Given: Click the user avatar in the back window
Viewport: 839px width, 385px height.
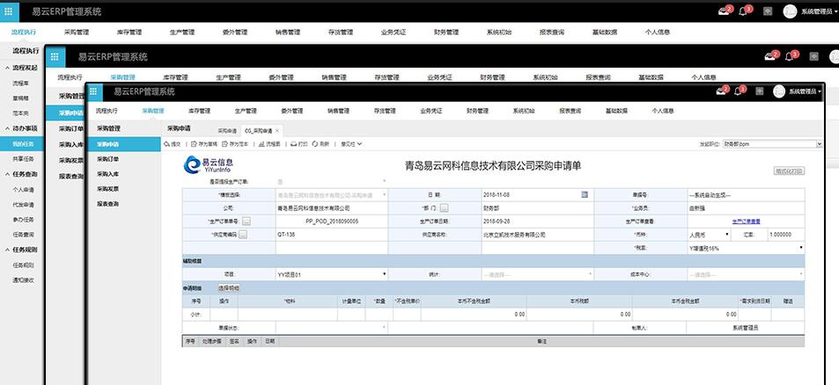Looking at the screenshot, I should 790,11.
